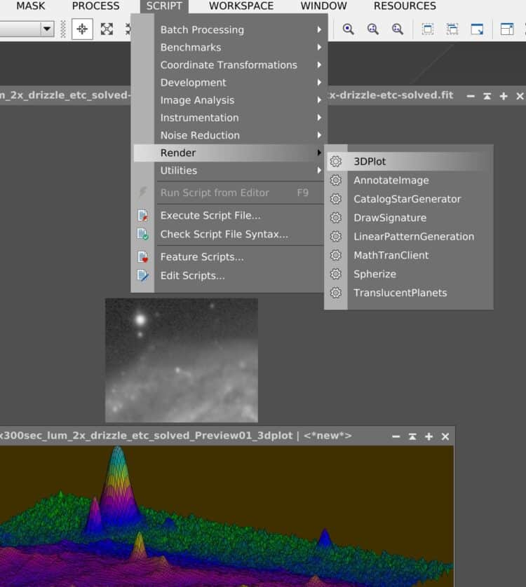
Task: Expand the Benchmarks submenu arrow
Action: click(319, 47)
